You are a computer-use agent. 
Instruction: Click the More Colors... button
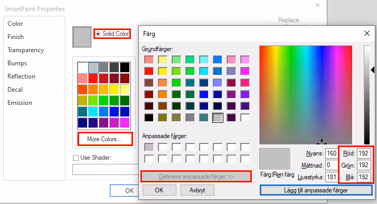[105, 139]
